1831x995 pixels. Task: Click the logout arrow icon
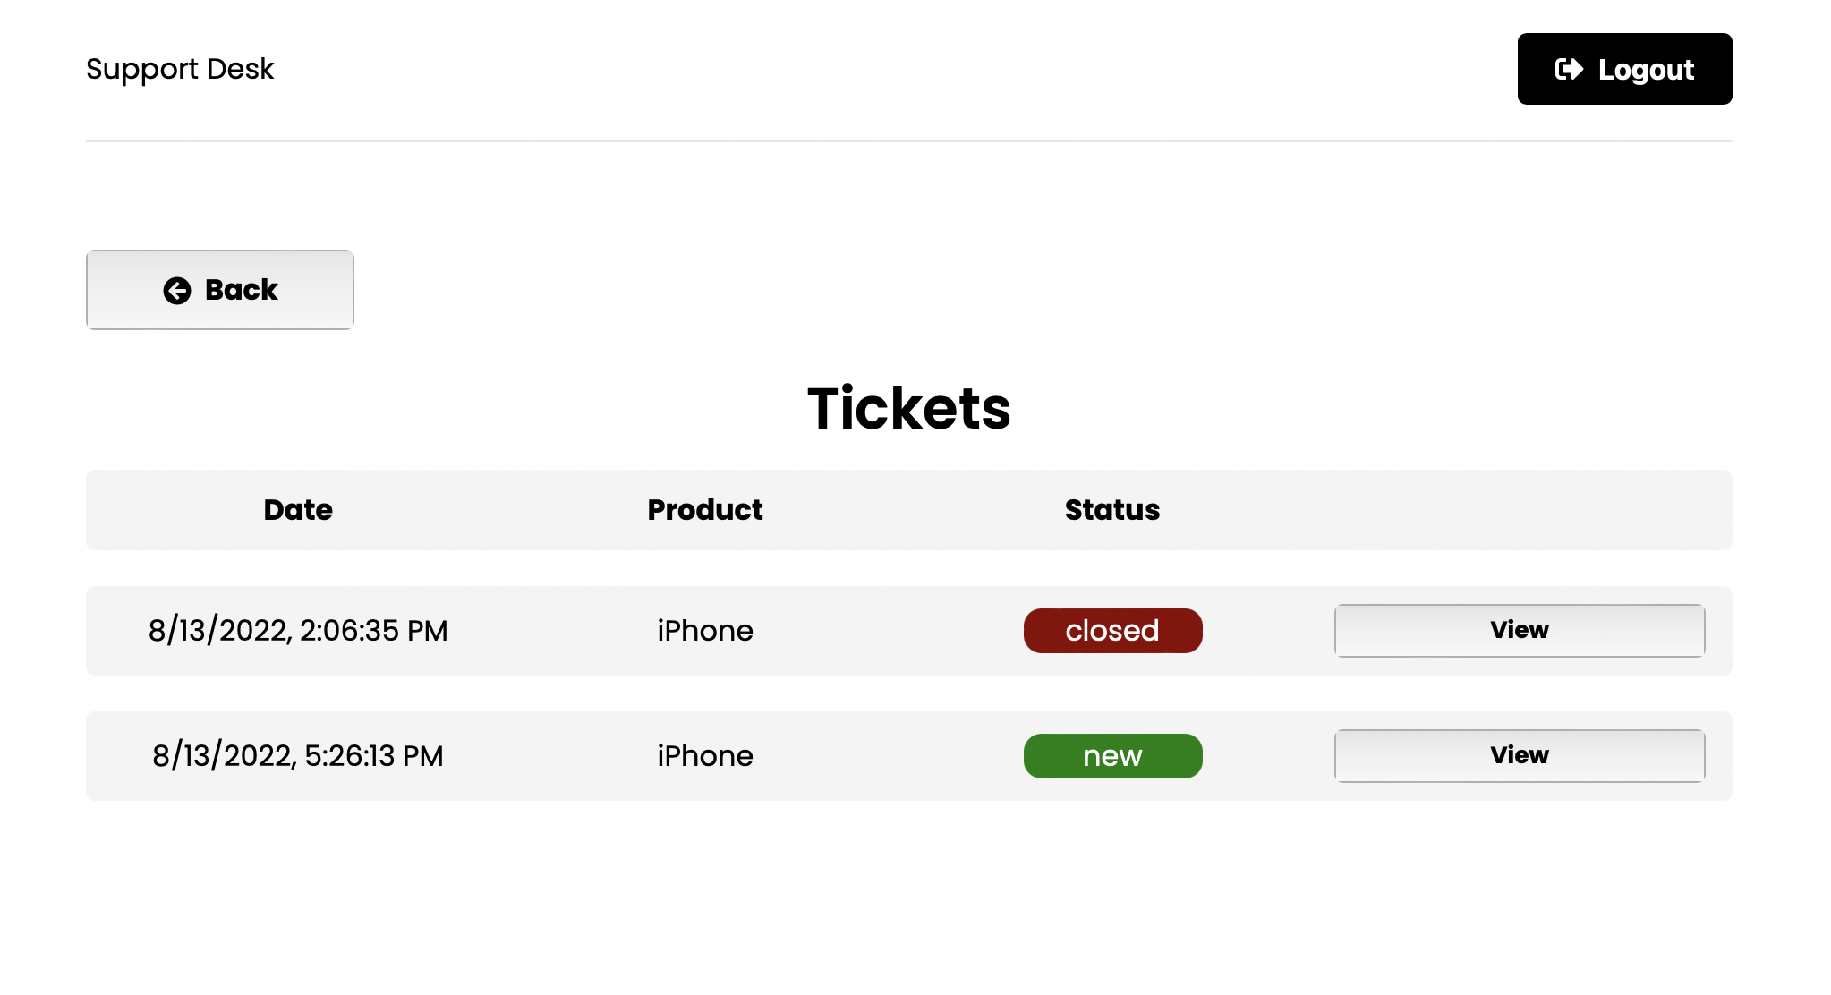pos(1569,69)
